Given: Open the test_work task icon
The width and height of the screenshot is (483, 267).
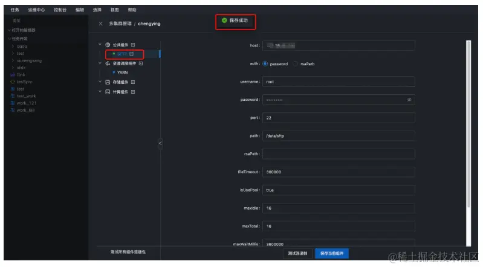Looking at the screenshot, I should pos(13,96).
